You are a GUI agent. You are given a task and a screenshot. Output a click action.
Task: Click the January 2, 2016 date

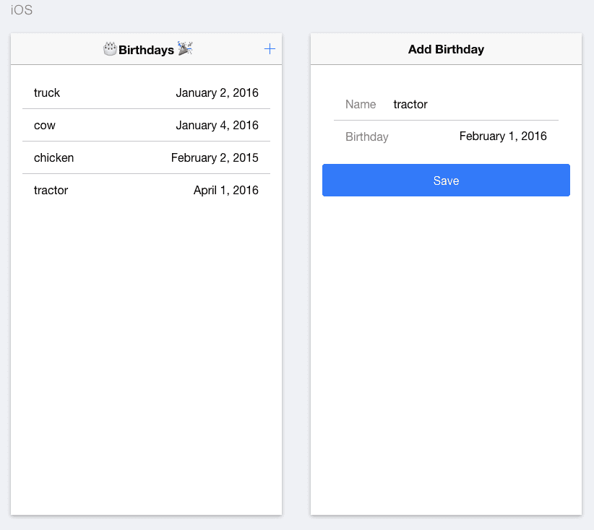click(217, 92)
